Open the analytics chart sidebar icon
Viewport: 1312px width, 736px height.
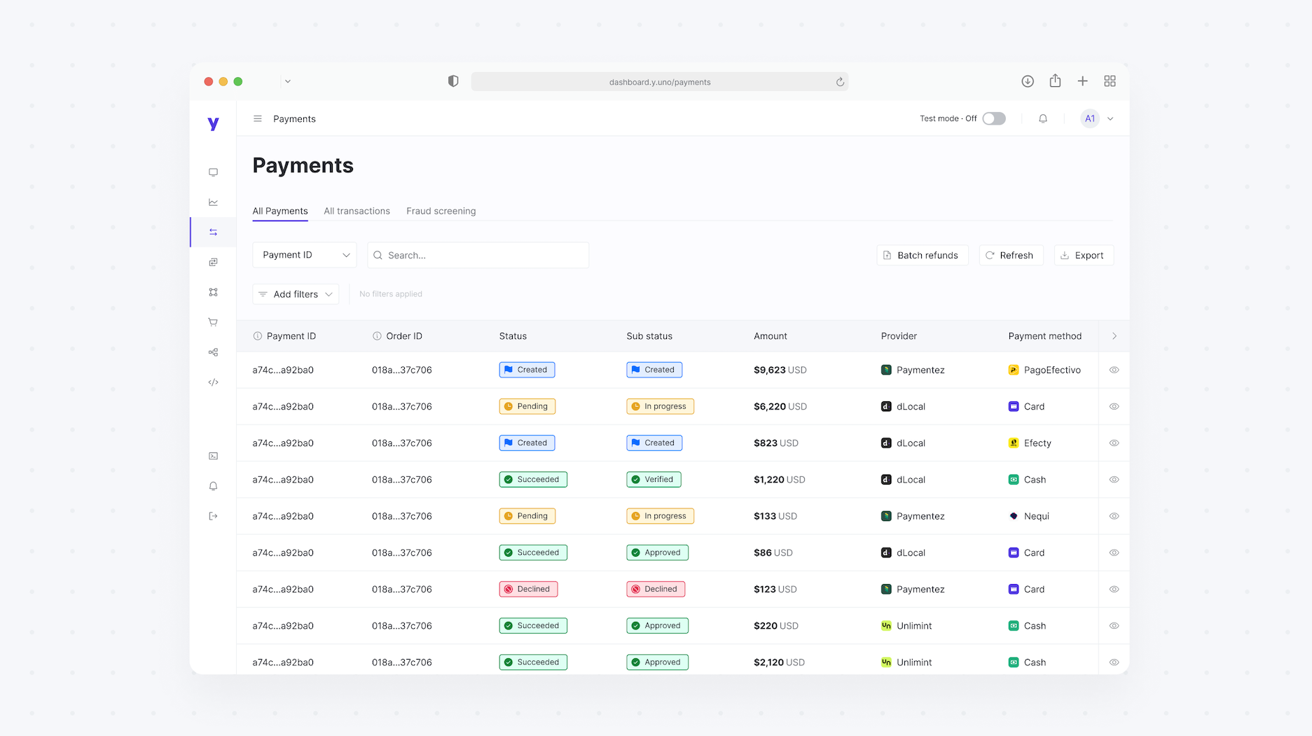[x=213, y=202]
